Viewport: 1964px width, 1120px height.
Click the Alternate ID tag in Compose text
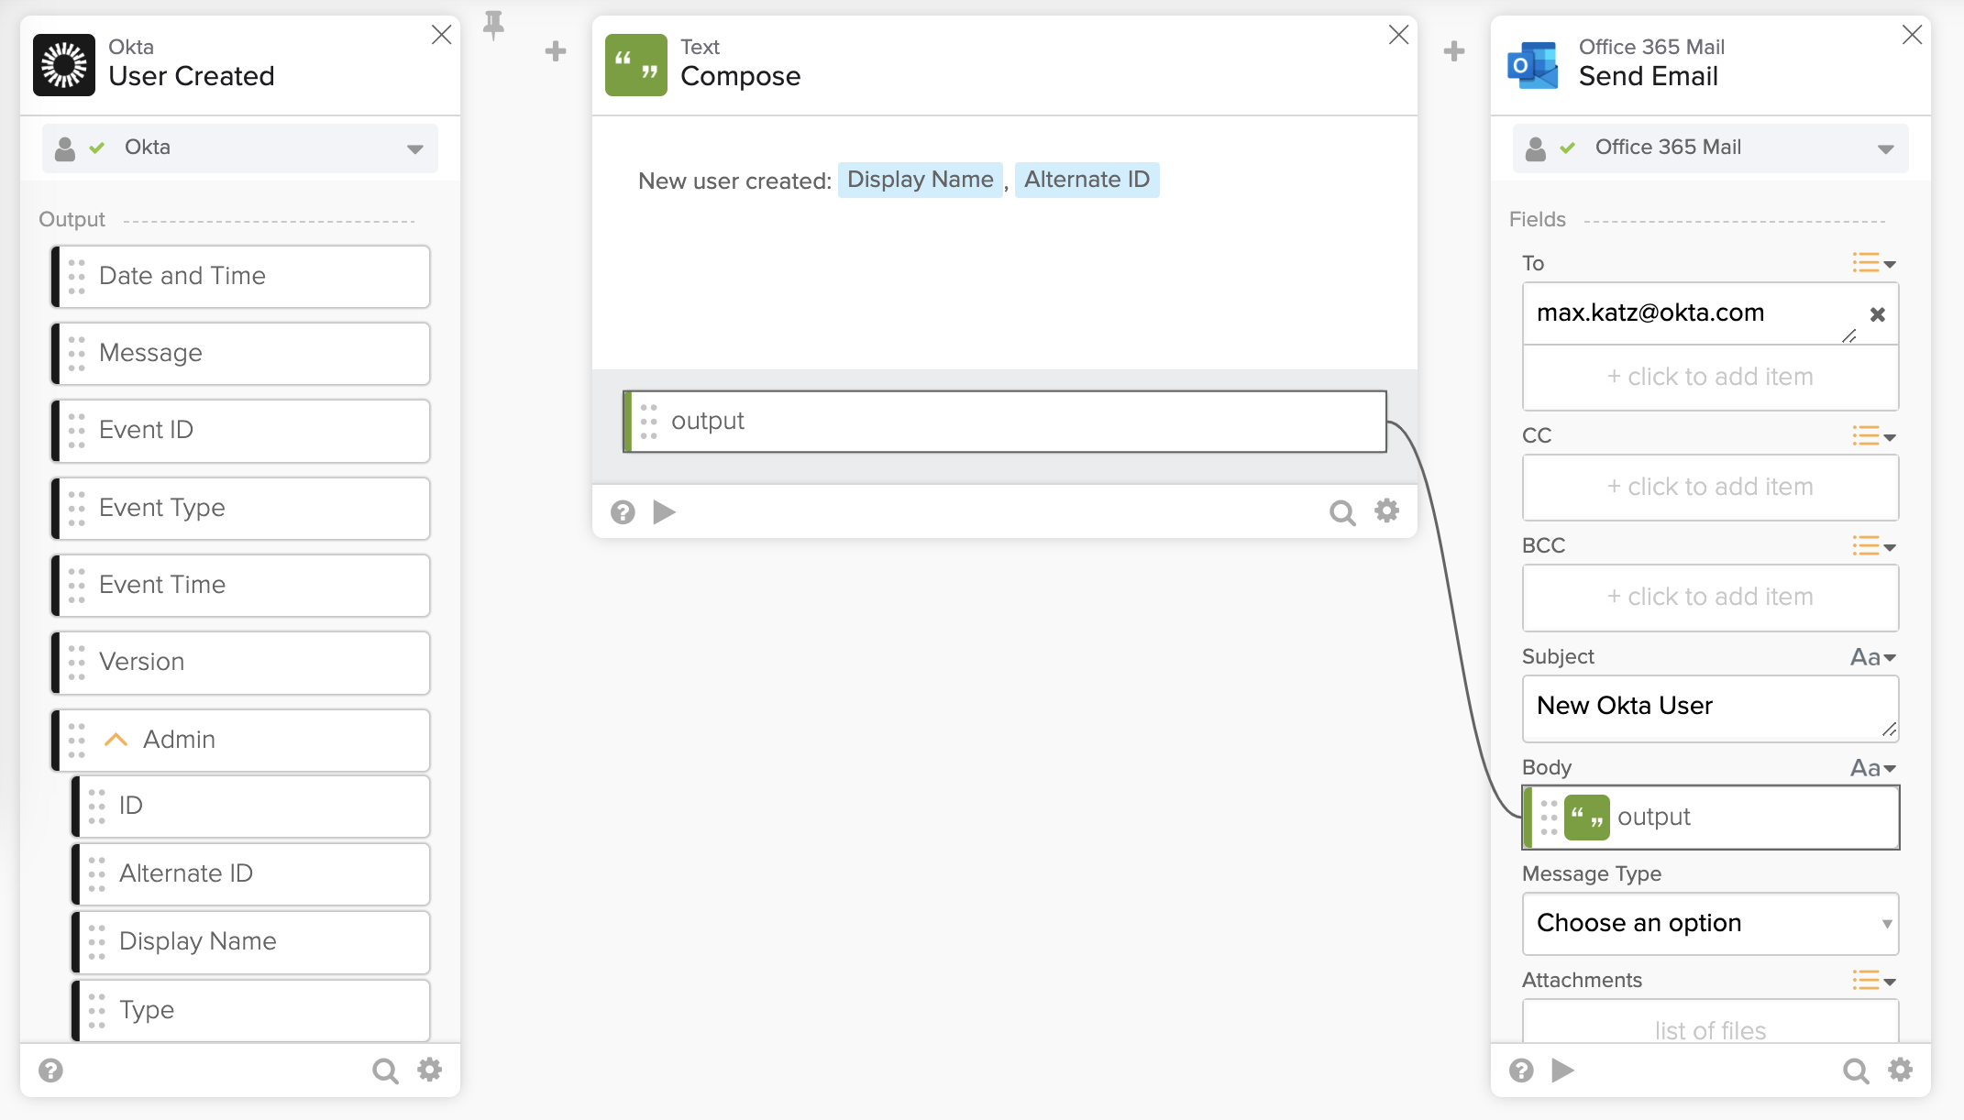coord(1087,180)
